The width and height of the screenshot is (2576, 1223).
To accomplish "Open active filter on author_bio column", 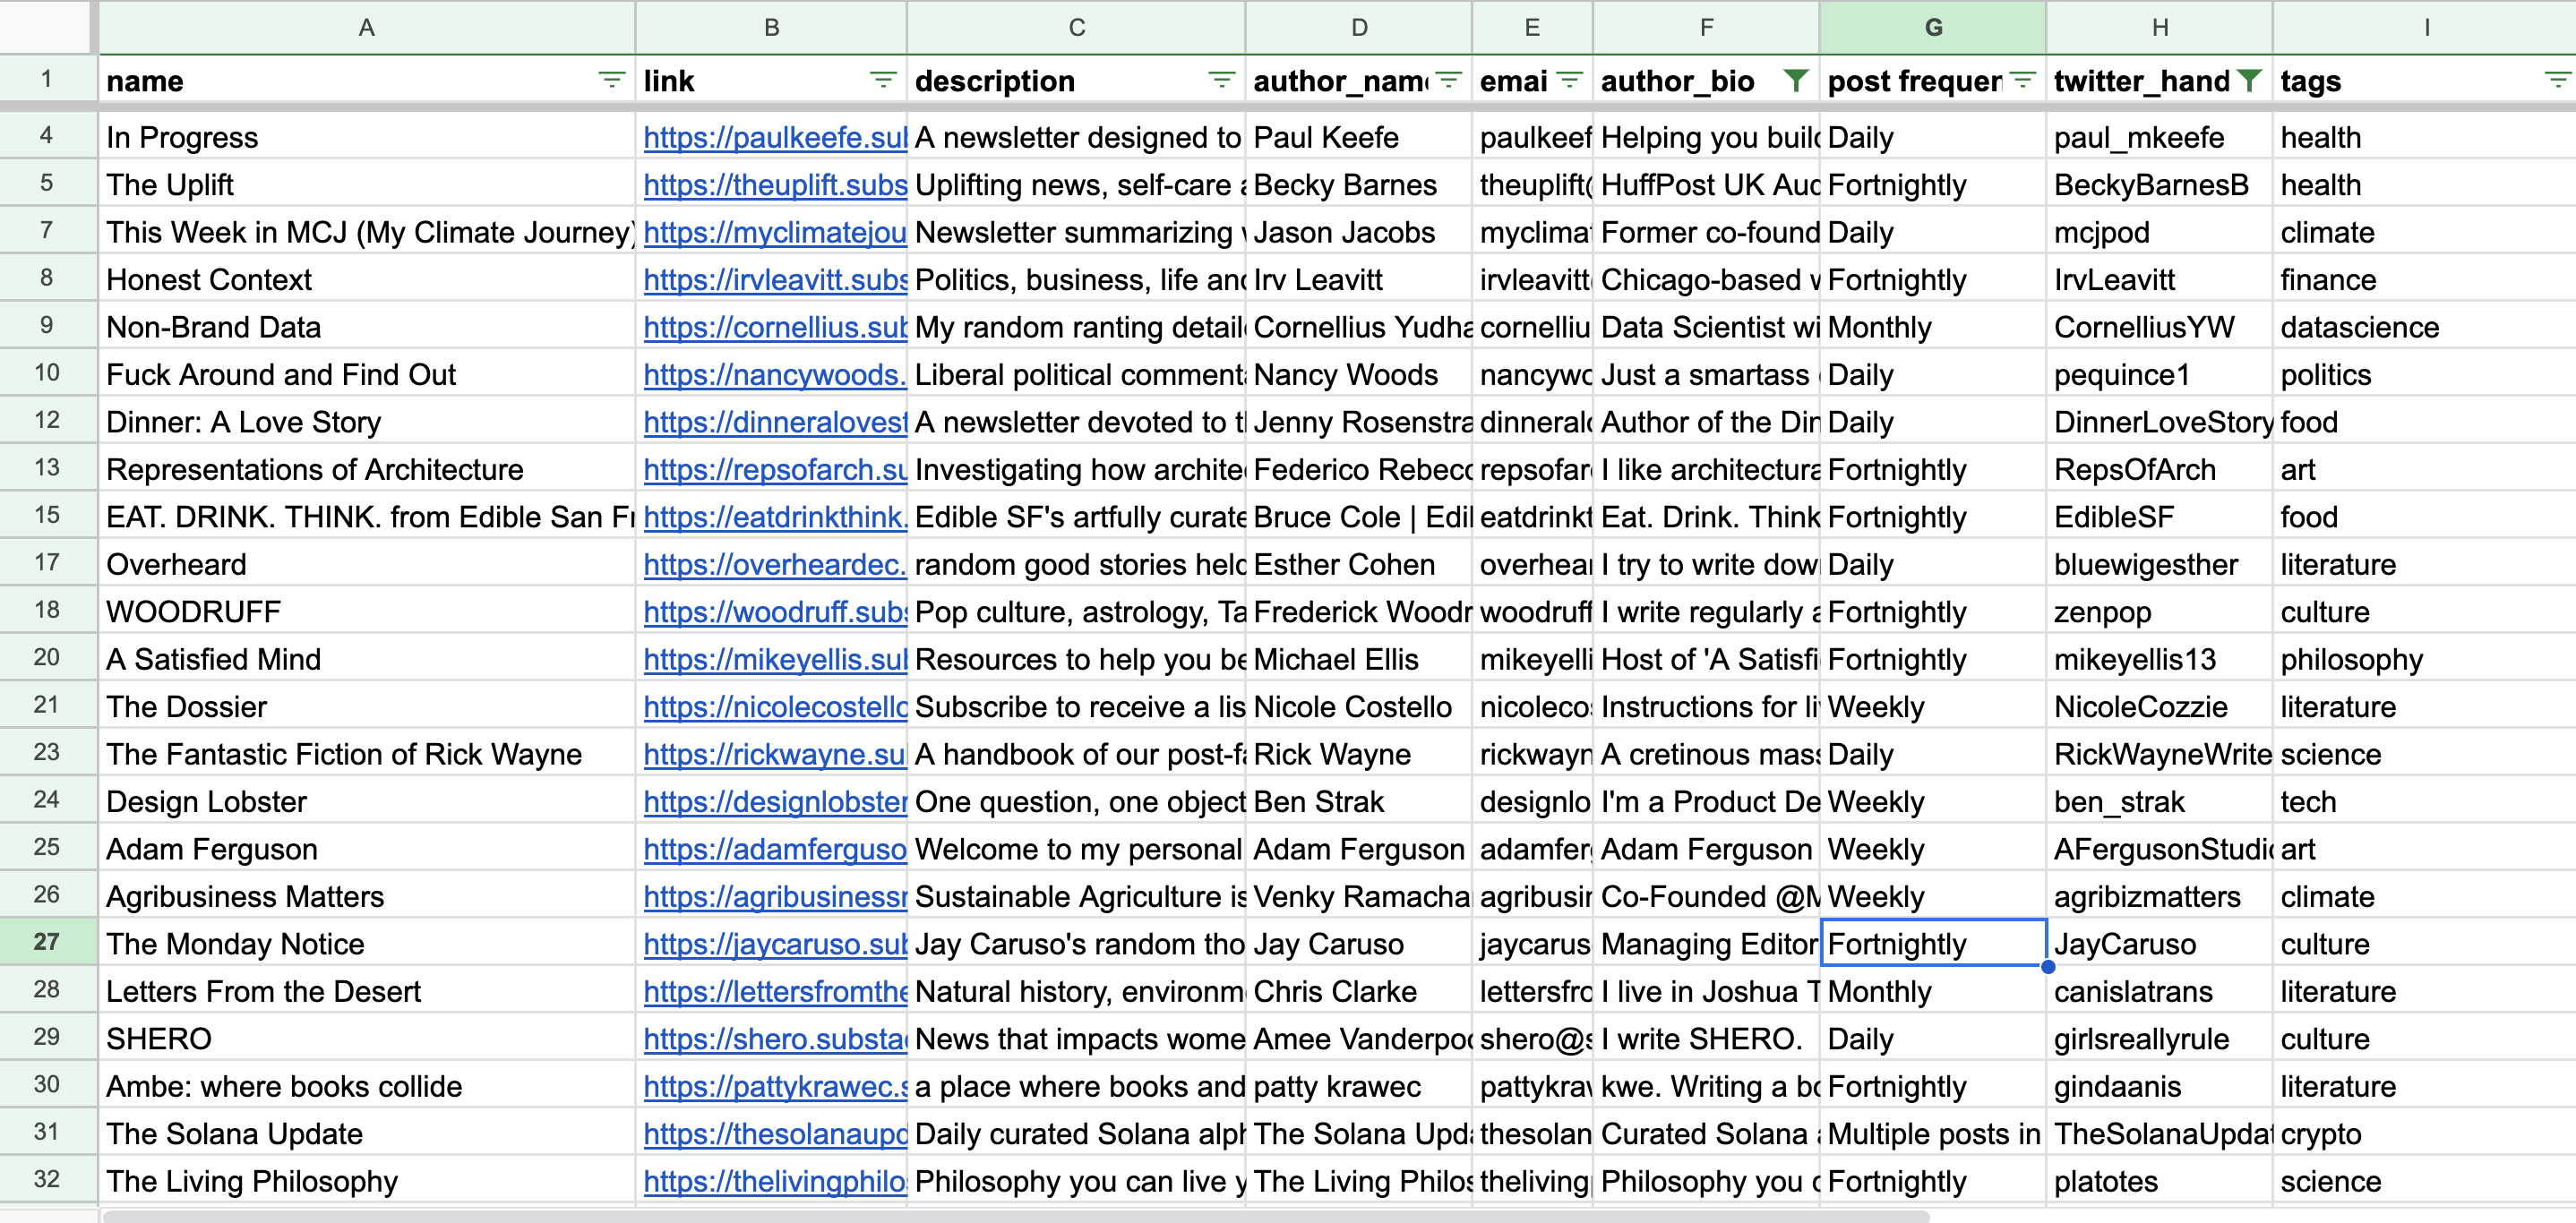I will click(1796, 80).
